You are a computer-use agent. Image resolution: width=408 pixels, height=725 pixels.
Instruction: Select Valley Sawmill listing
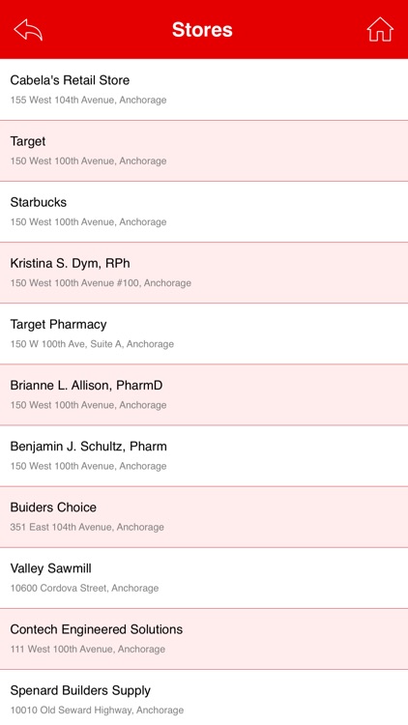pos(204,578)
